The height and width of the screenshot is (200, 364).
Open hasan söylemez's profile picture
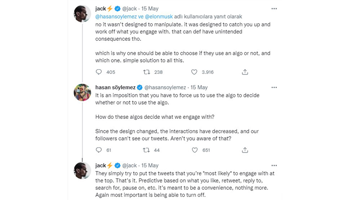82,92
